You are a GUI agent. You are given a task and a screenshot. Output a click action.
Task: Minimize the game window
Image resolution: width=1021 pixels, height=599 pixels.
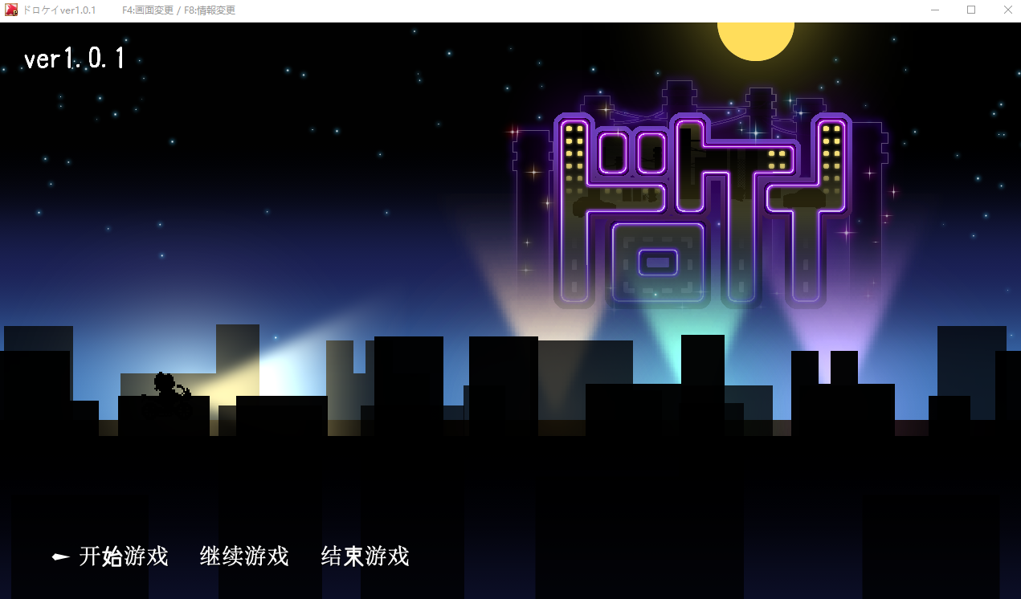coord(935,10)
